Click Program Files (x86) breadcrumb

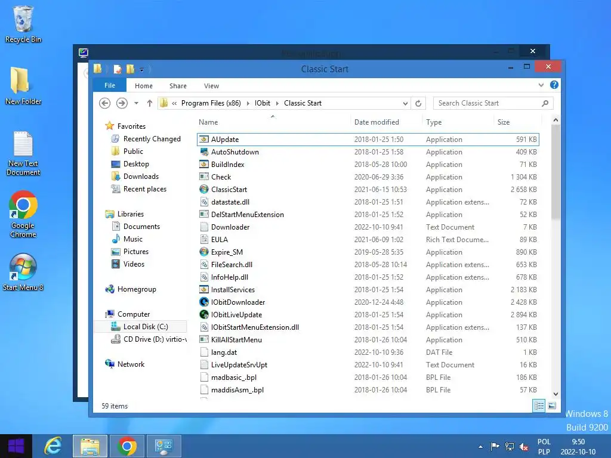(211, 103)
